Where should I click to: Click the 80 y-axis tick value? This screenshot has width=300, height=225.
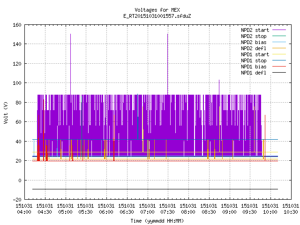[x=18, y=103]
